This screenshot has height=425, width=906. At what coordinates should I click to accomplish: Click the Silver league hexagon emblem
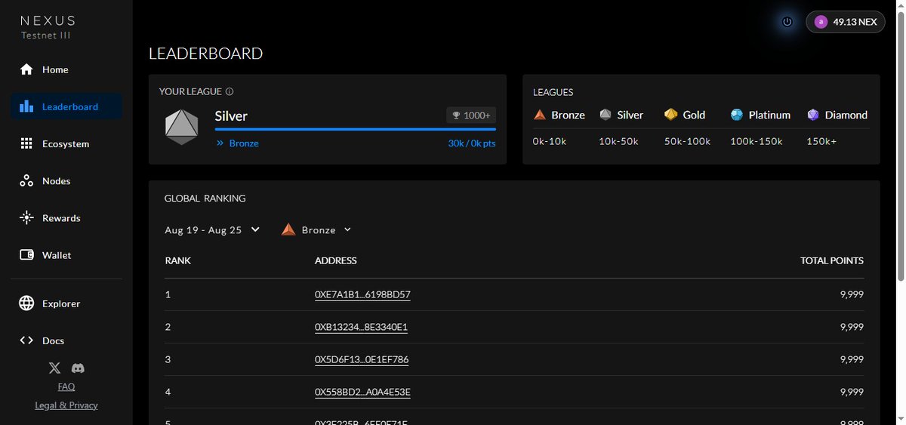pos(181,127)
